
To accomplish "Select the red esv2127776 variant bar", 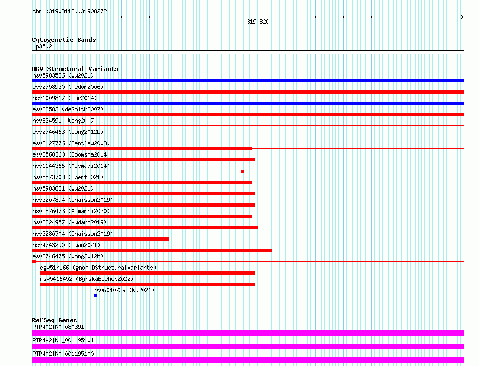I will [142, 149].
